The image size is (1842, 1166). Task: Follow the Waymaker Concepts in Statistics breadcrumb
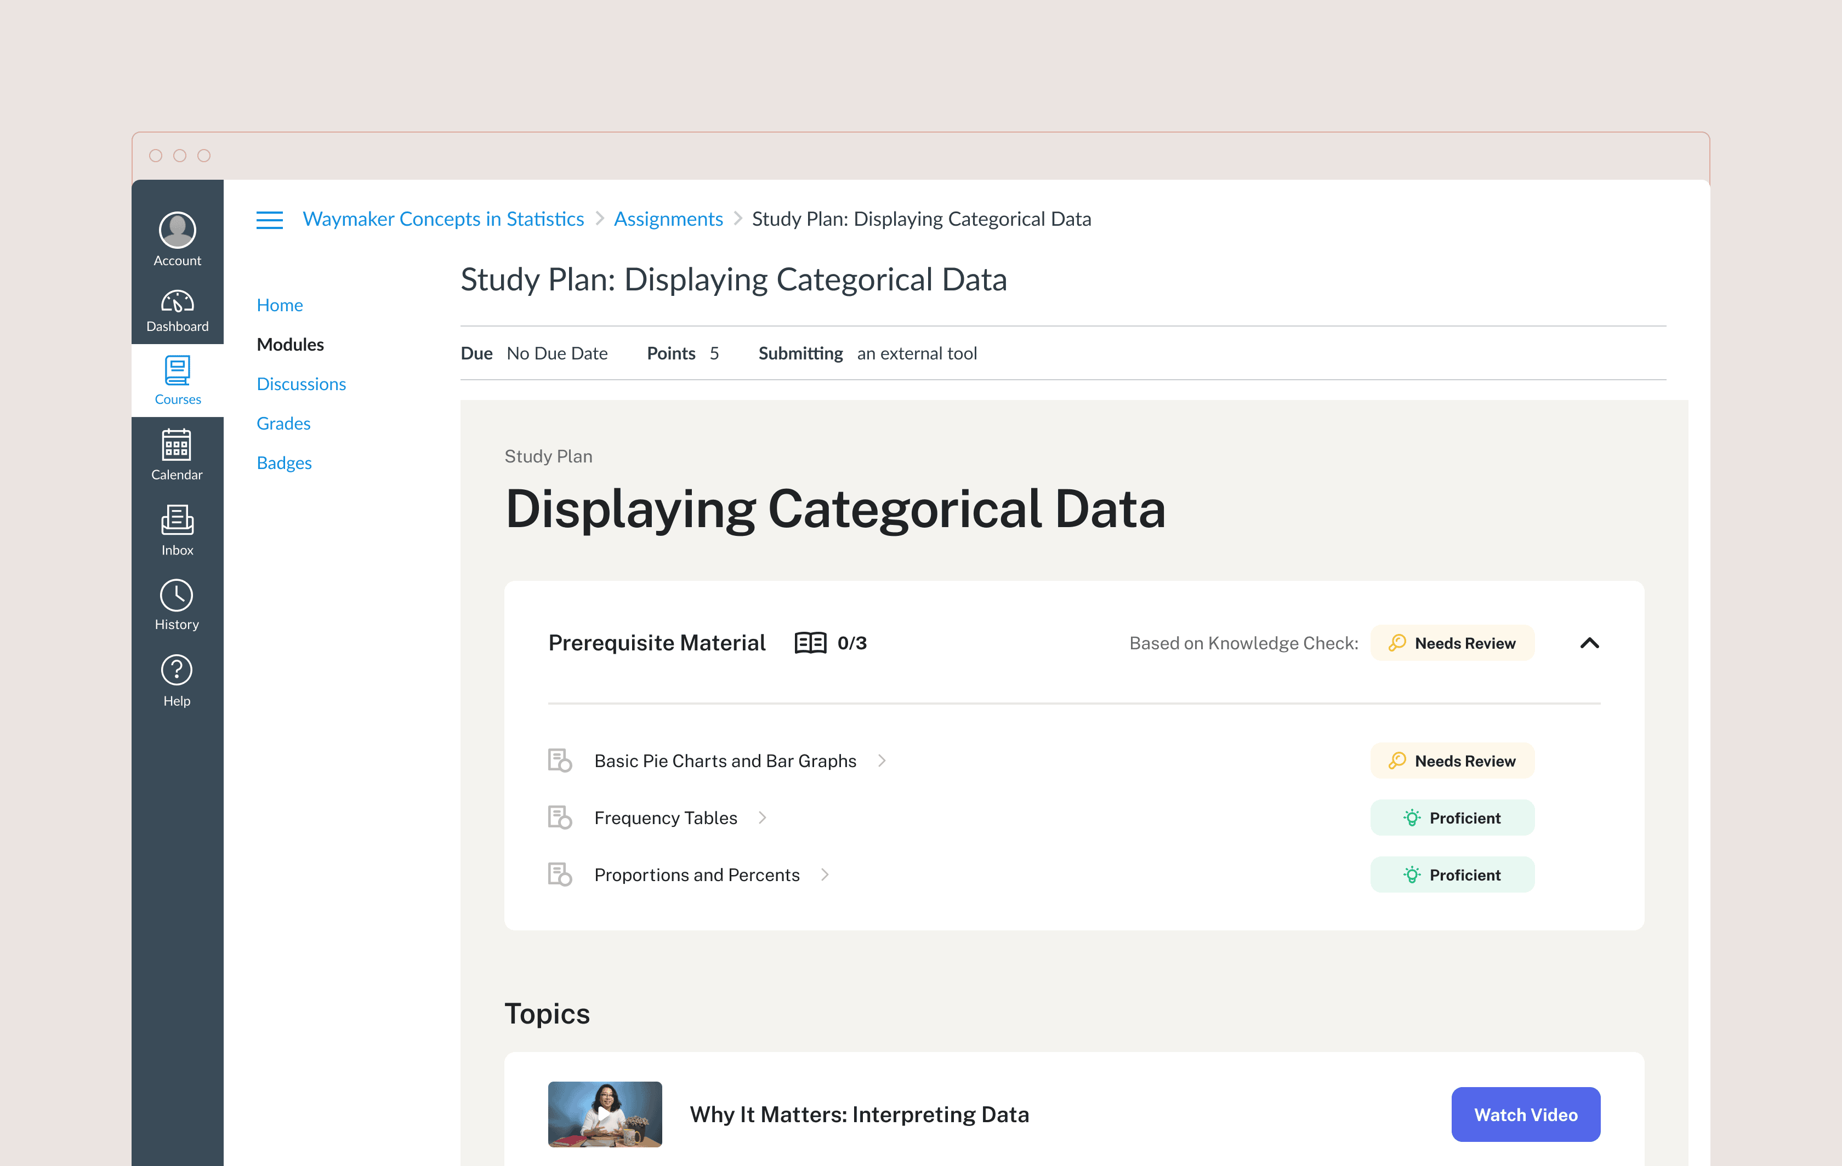(443, 219)
